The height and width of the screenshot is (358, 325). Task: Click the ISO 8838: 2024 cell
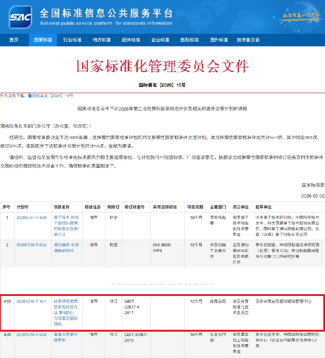162,248
